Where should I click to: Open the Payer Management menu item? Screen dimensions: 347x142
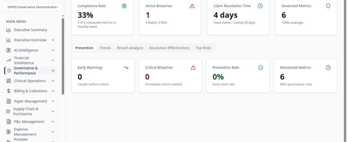(x=31, y=101)
